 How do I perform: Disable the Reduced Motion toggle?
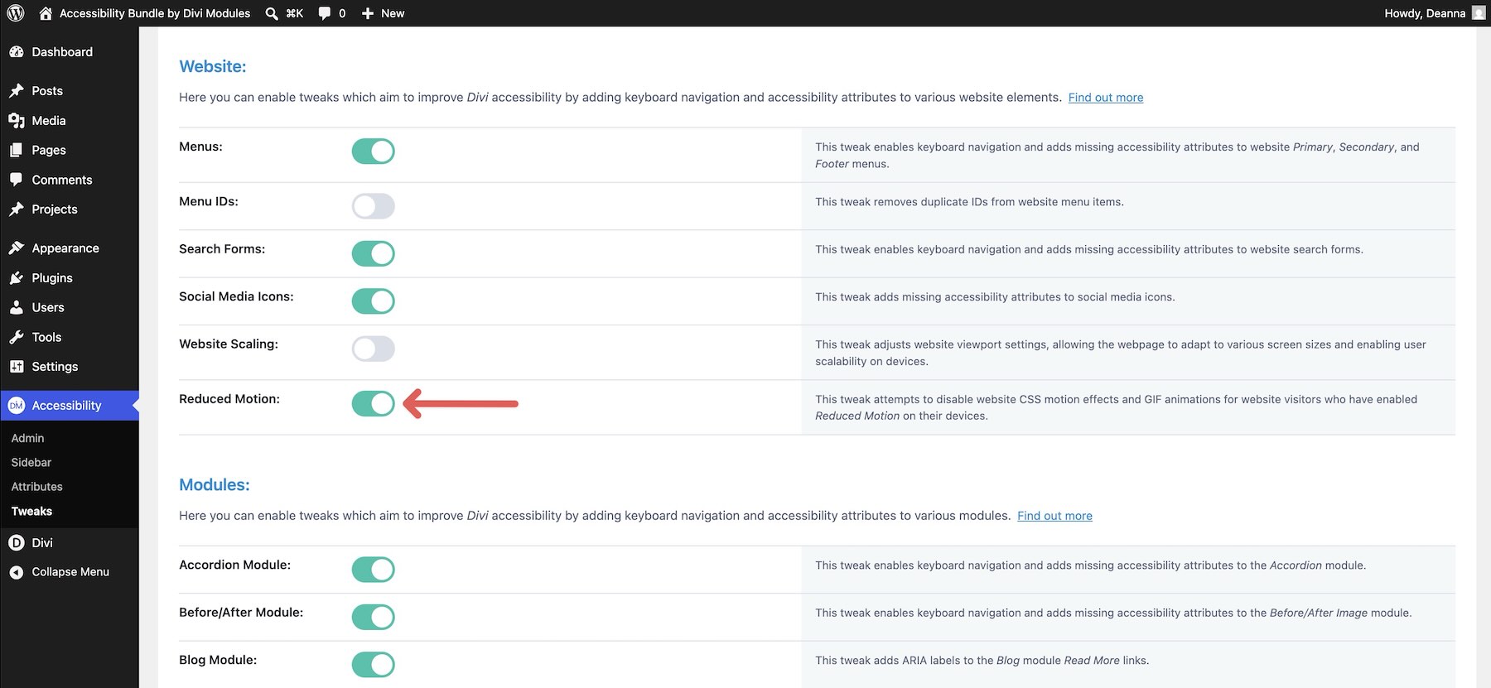pos(374,404)
